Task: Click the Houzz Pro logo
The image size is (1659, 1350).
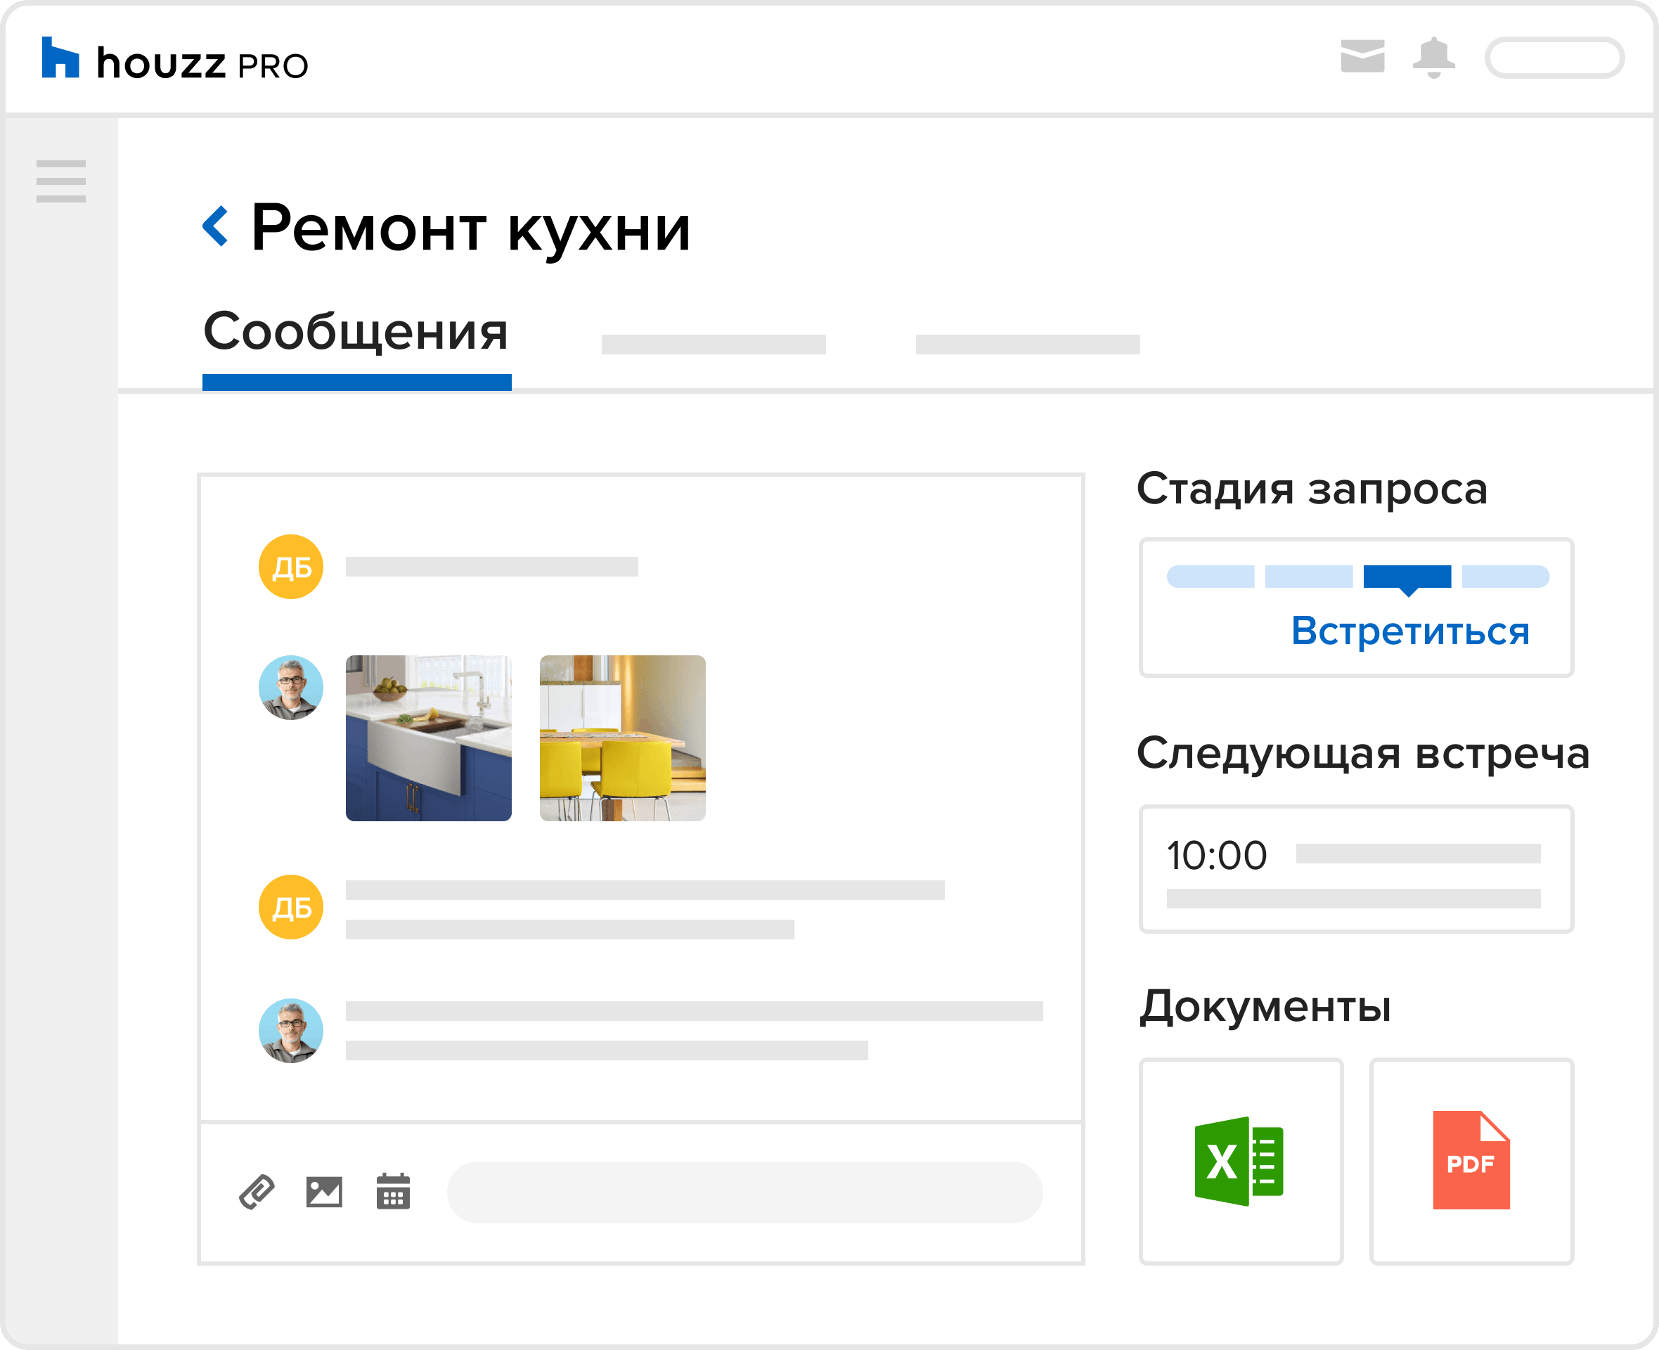Action: coord(175,59)
